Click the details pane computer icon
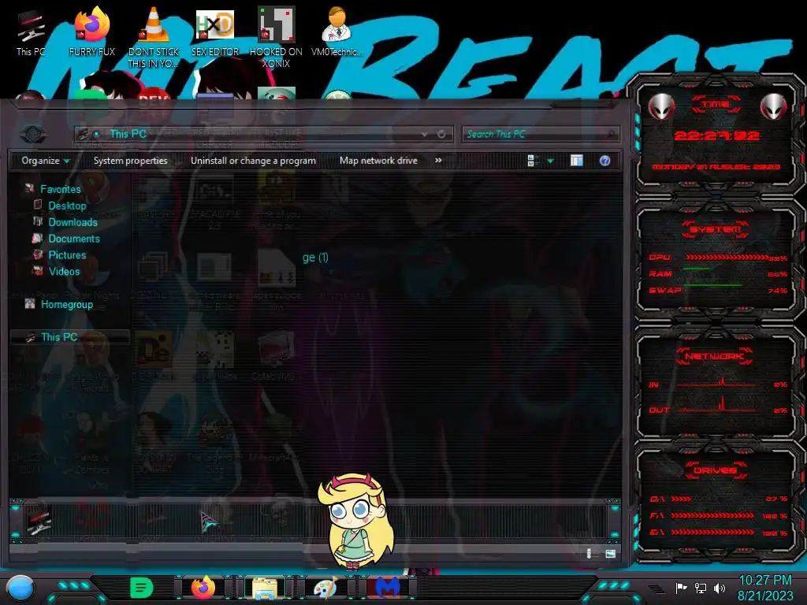Viewport: 807px width, 605px height. tap(38, 521)
